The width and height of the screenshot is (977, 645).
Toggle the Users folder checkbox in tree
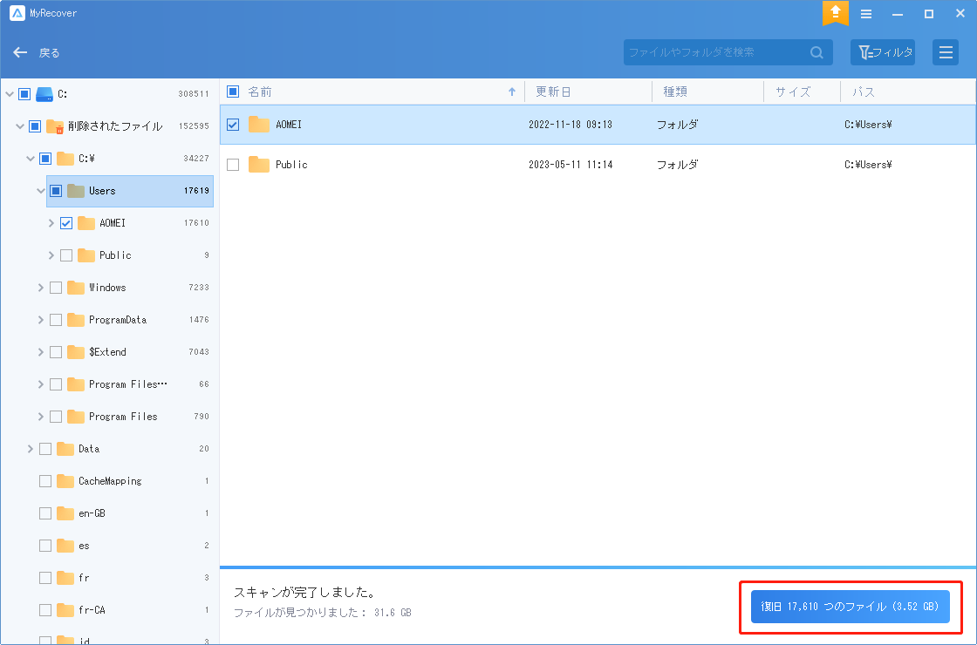56,191
